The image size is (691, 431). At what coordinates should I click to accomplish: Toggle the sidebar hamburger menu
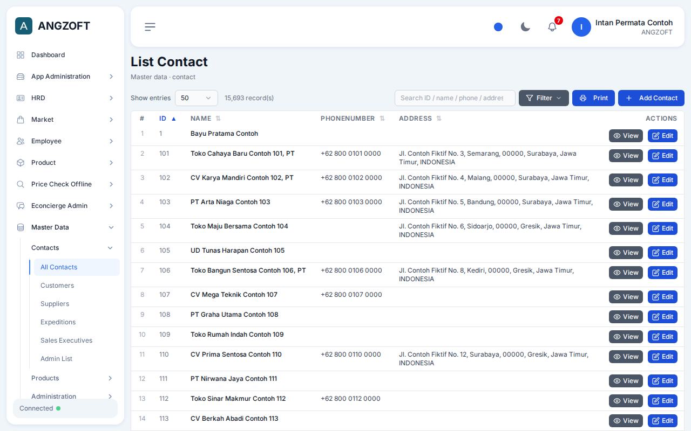[150, 27]
